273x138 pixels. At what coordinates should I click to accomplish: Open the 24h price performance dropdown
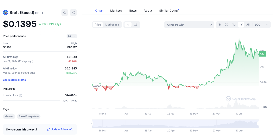(71, 36)
